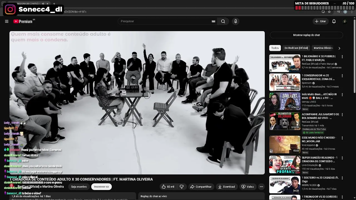Close the current browser tab

coord(48,4)
